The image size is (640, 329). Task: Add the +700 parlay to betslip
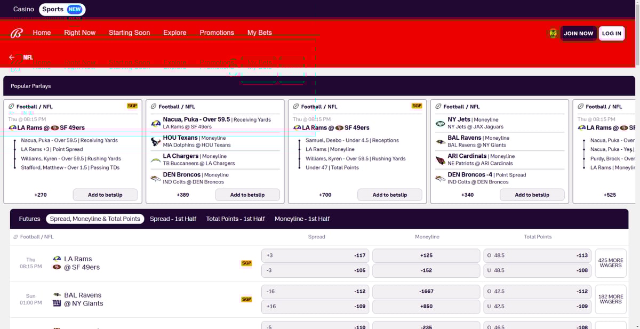pos(390,195)
